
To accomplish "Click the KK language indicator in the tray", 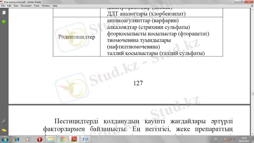I will tap(216, 139).
